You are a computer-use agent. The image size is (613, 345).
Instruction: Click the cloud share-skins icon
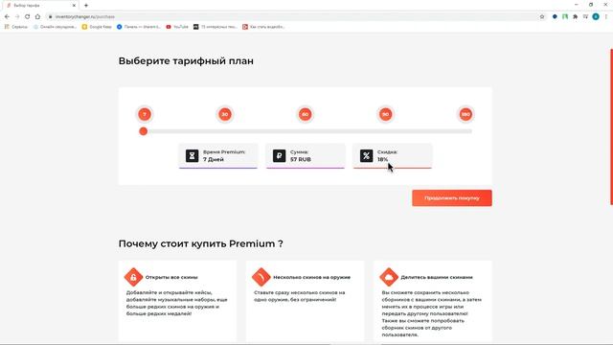[x=389, y=277]
